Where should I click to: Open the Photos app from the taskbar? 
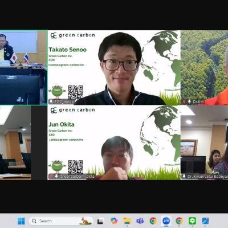(205, 221)
